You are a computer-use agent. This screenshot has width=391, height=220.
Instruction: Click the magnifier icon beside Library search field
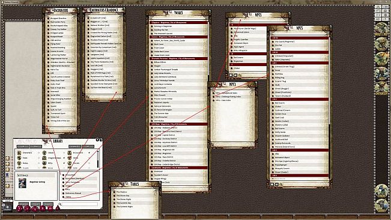[x=60, y=204]
